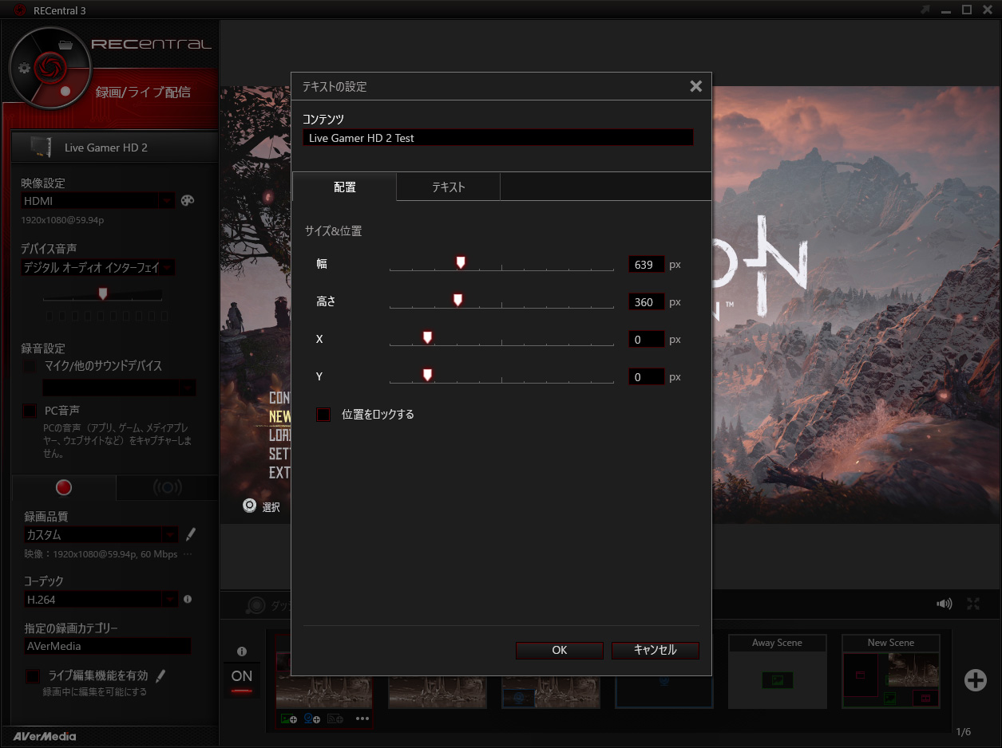Click the Live Gamer HD 2 device icon

tap(41, 148)
